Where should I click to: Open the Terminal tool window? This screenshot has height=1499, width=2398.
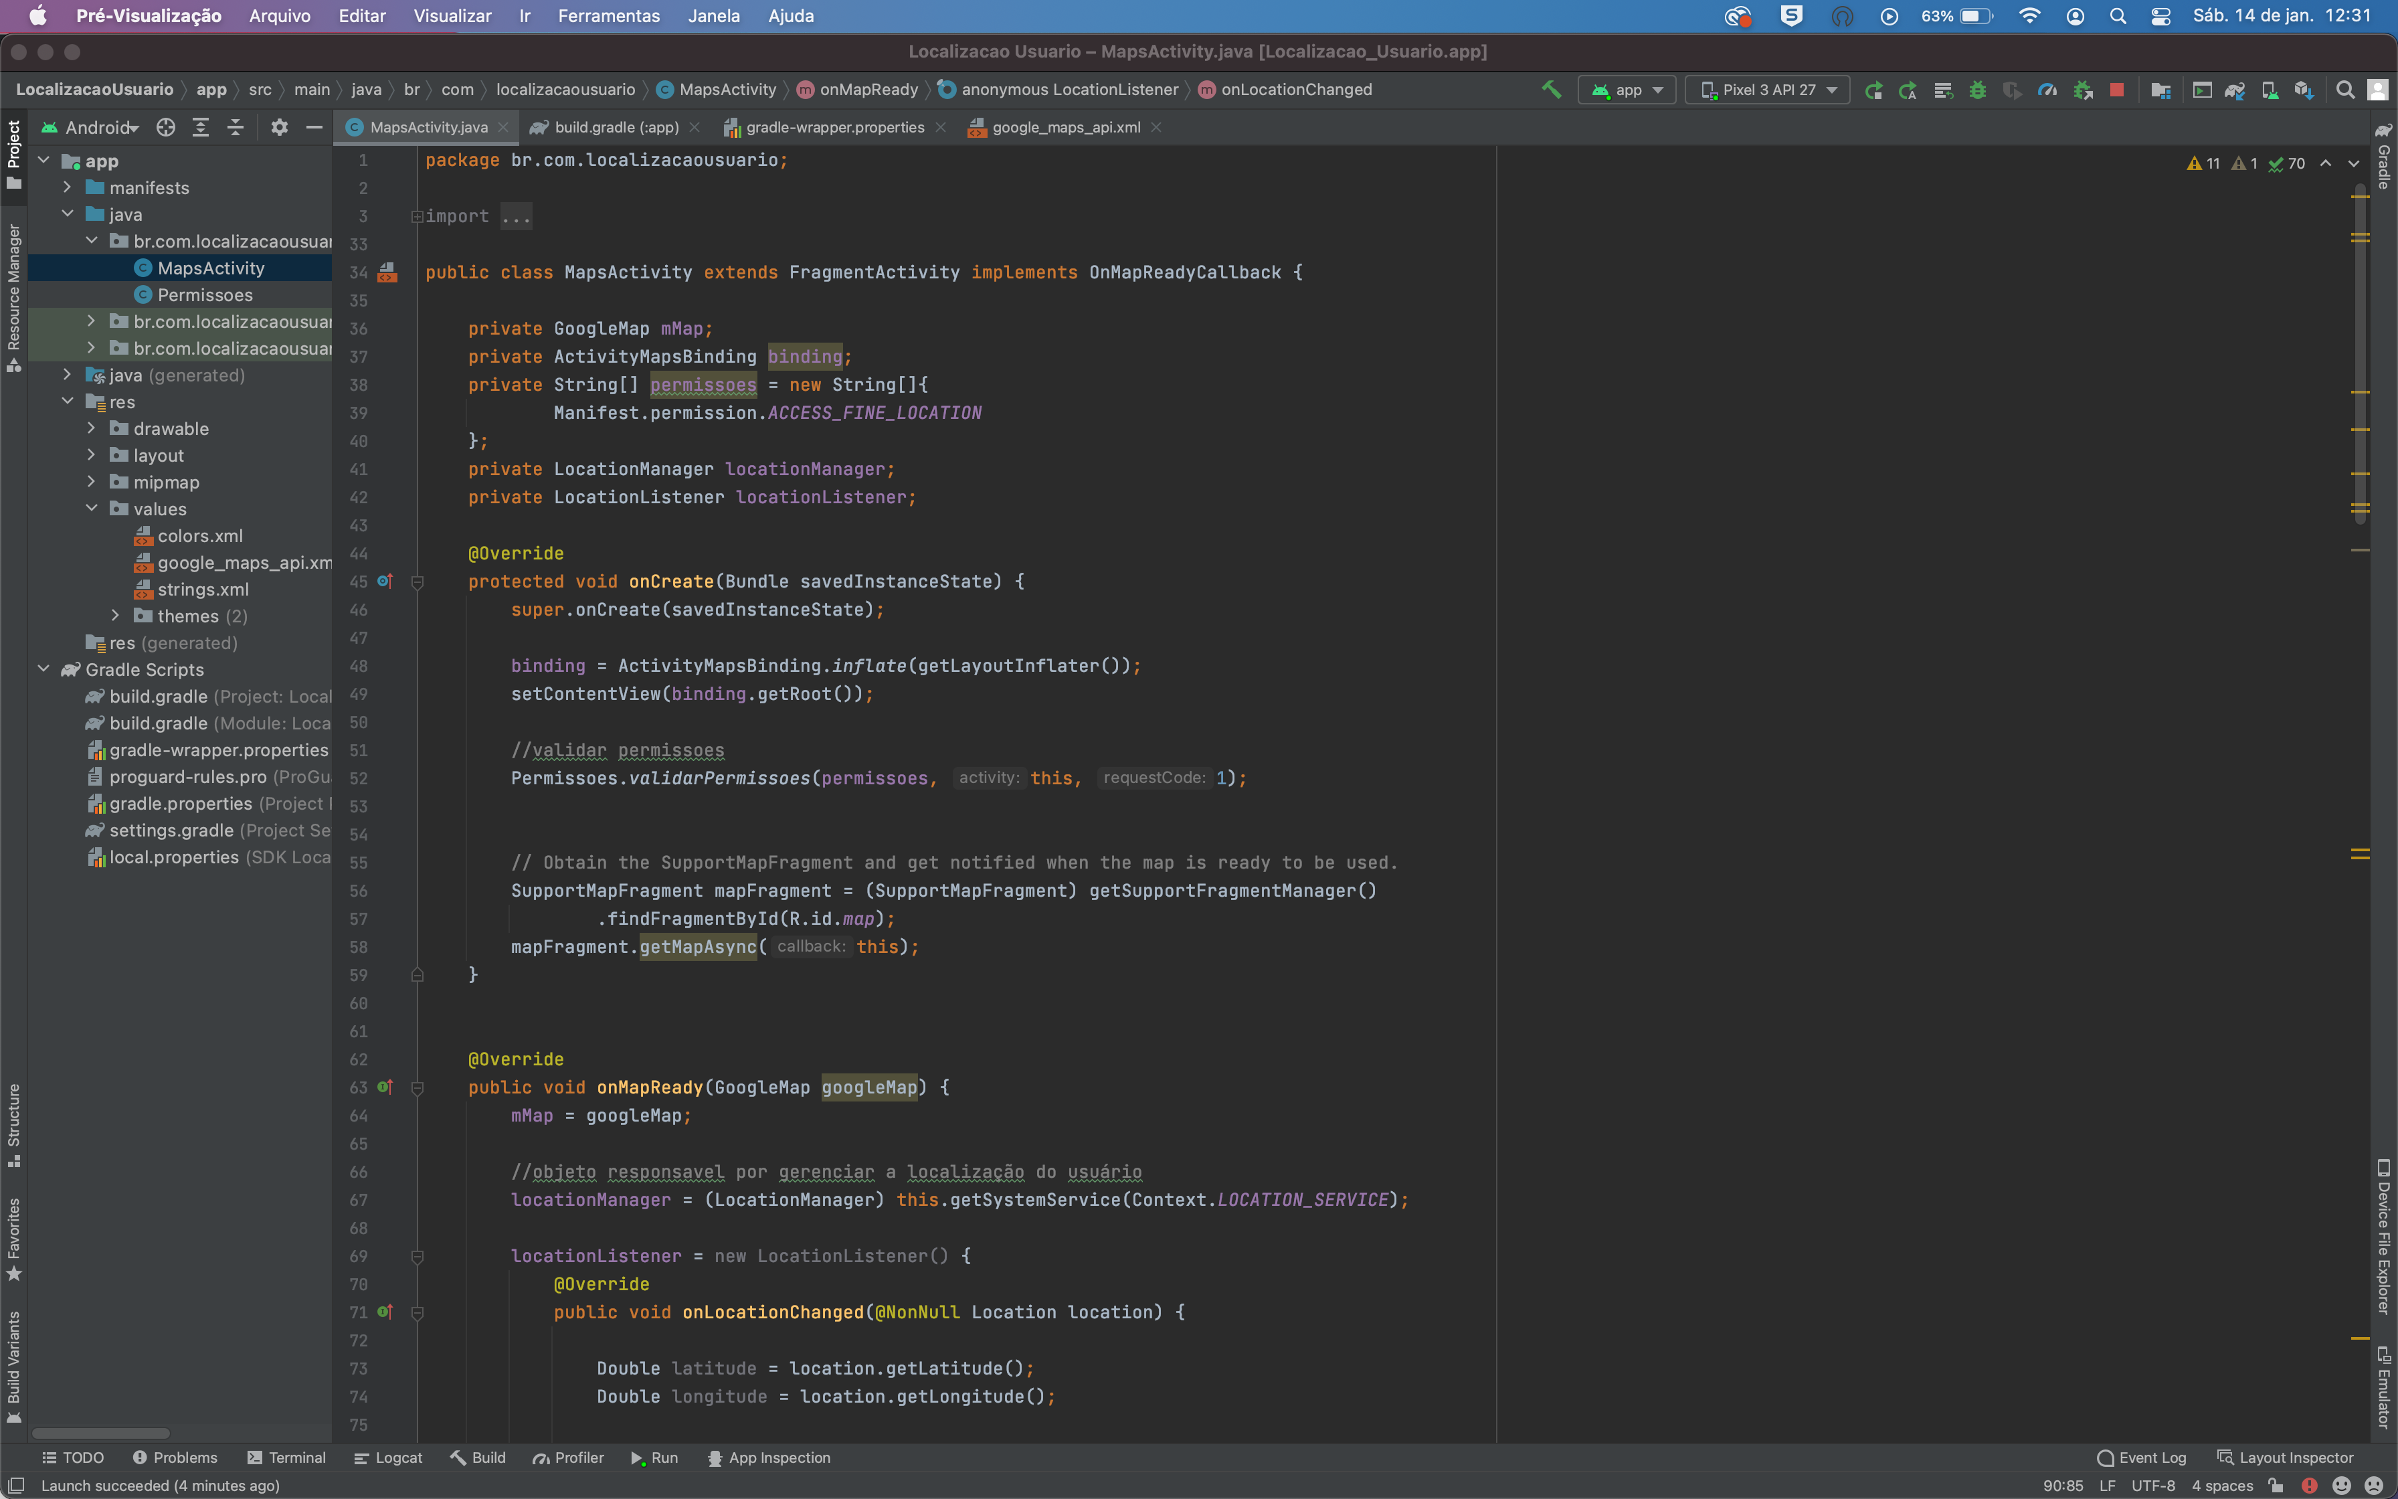[286, 1458]
